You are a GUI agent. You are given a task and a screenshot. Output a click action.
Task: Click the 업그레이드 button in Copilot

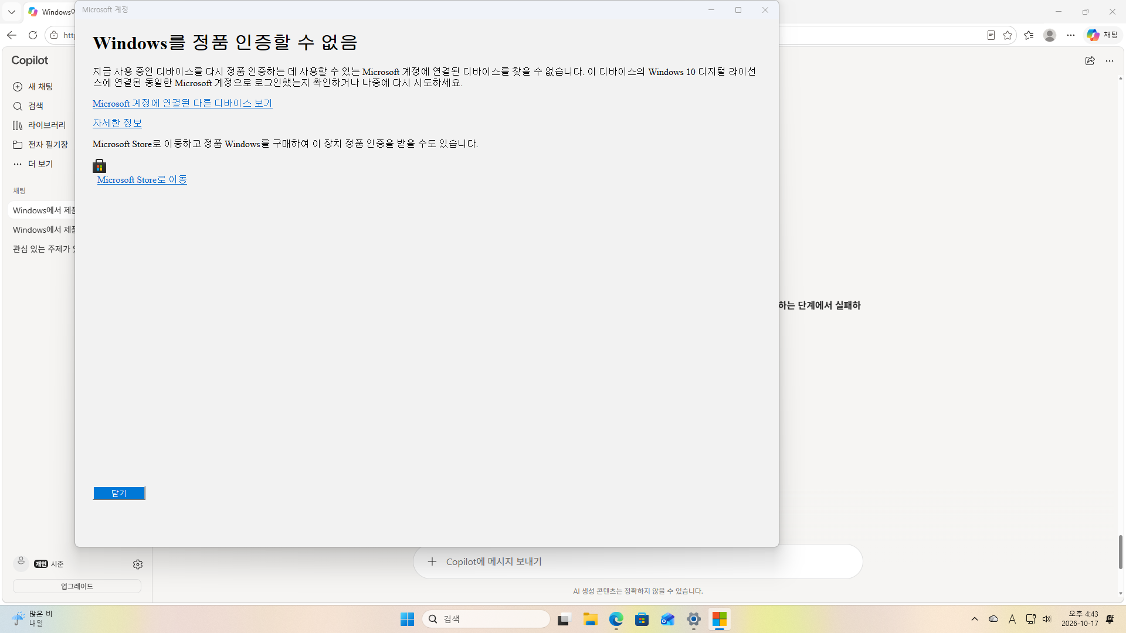click(77, 586)
